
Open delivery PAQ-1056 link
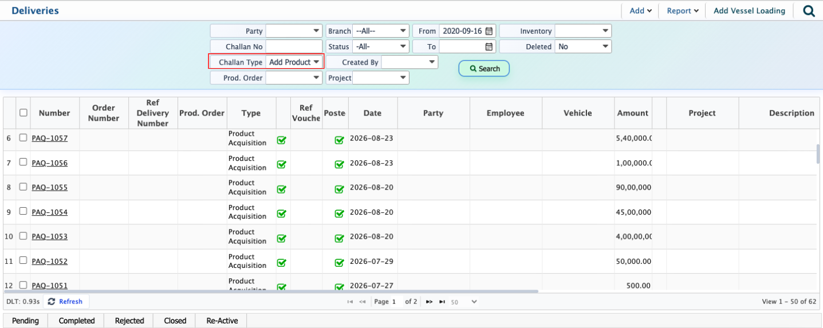tap(50, 163)
